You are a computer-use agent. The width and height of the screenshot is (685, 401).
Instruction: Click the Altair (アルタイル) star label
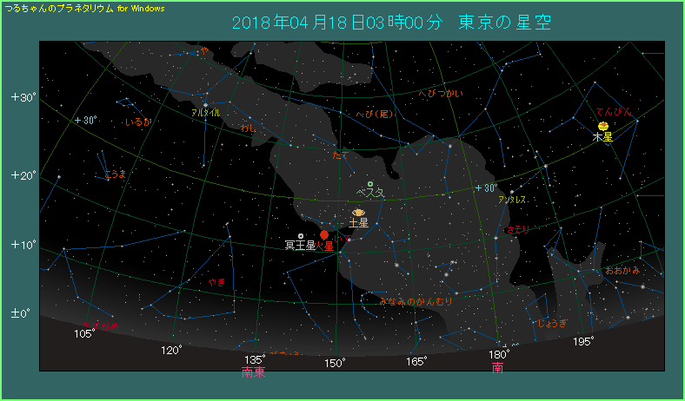(x=205, y=112)
